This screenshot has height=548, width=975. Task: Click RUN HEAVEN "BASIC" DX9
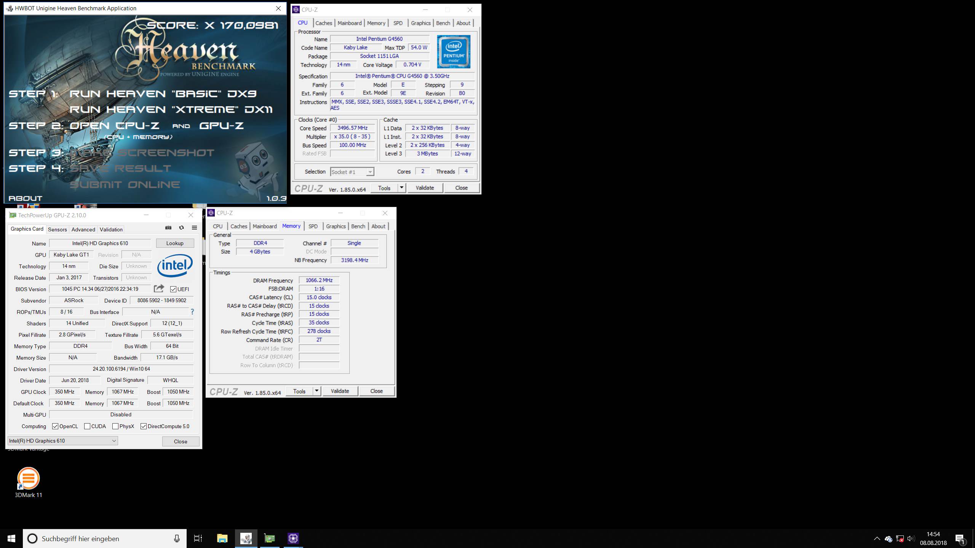click(163, 94)
